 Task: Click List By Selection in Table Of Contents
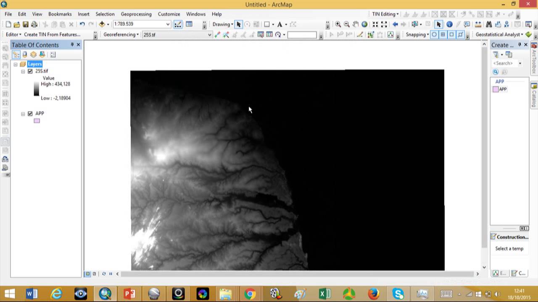[x=42, y=55]
